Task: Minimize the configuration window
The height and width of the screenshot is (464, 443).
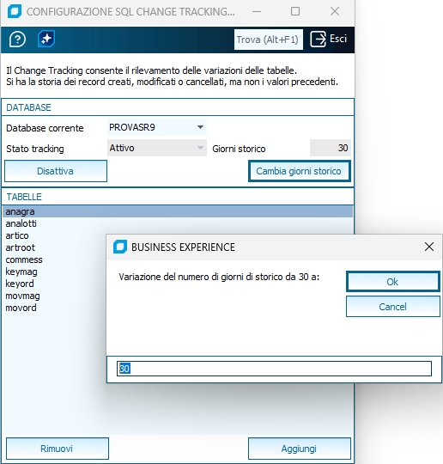Action: point(257,11)
